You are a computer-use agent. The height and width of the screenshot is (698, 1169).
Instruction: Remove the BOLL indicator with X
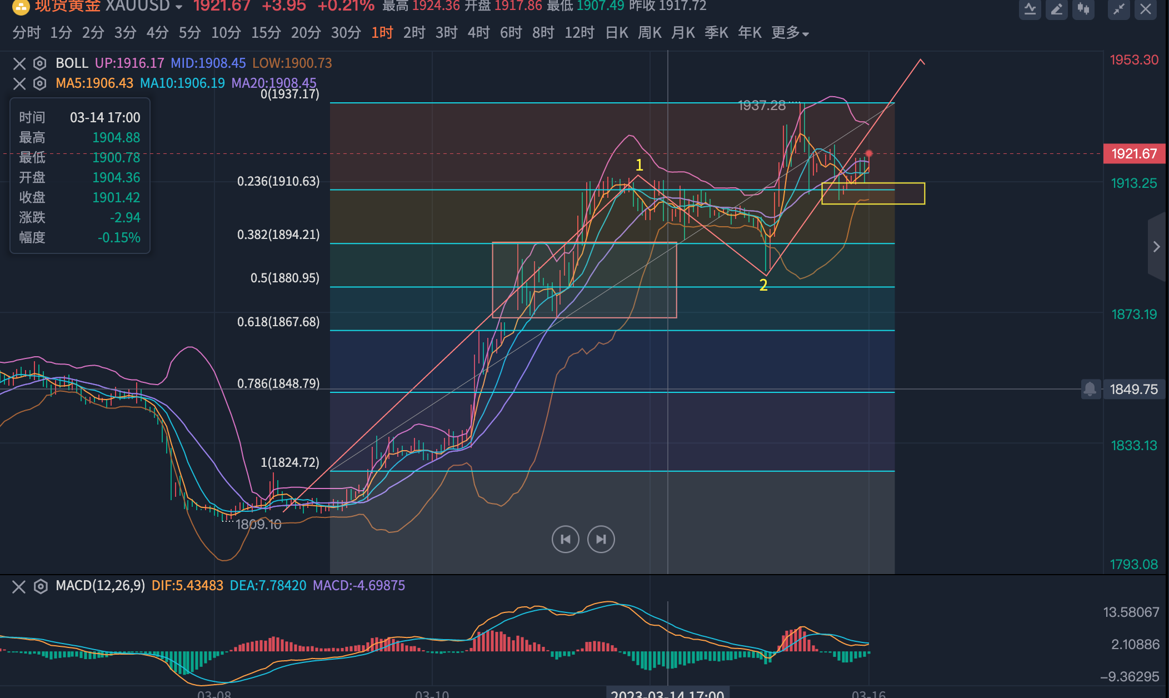[x=19, y=63]
